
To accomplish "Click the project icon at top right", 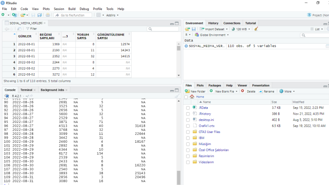I will pyautogui.click(x=309, y=15).
